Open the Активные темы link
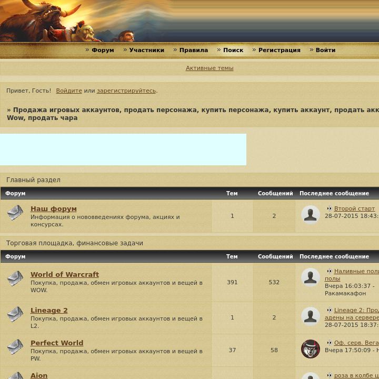This screenshot has width=379, height=379. coord(210,68)
